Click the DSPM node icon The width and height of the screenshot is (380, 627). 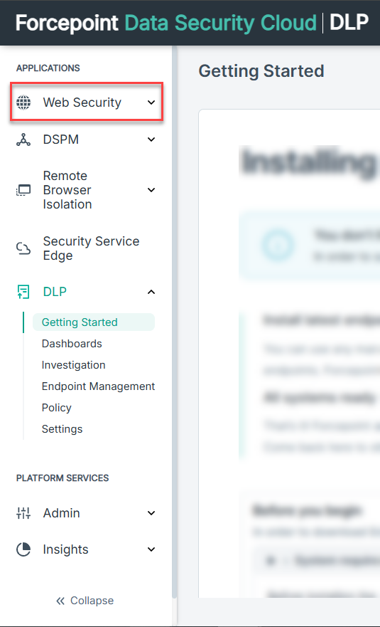pos(23,139)
